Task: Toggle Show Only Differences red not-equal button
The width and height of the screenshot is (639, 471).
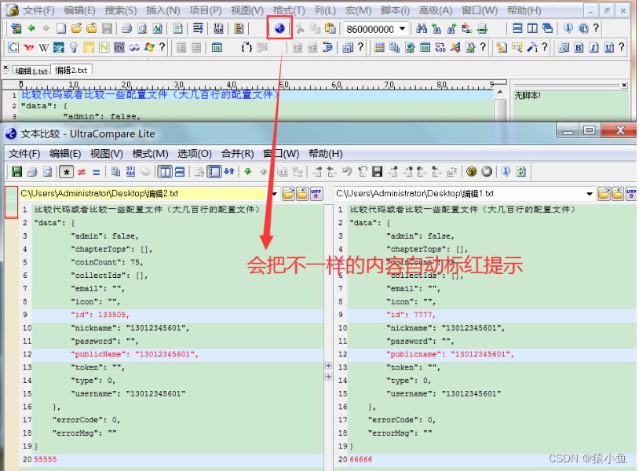Action: click(82, 172)
